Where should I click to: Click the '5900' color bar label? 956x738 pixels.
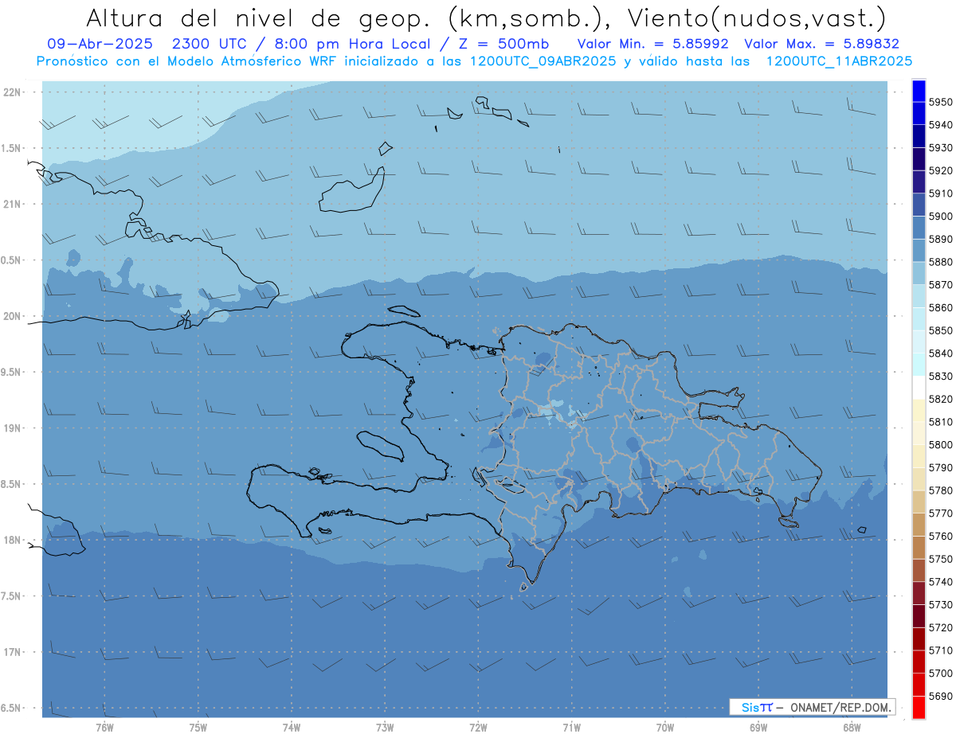tap(940, 216)
